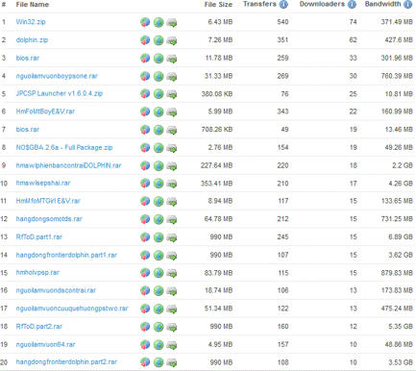Click the red-blue globe icon for HmMfoMTGirl E&V.rar
This screenshot has height=371, width=416.
click(145, 201)
